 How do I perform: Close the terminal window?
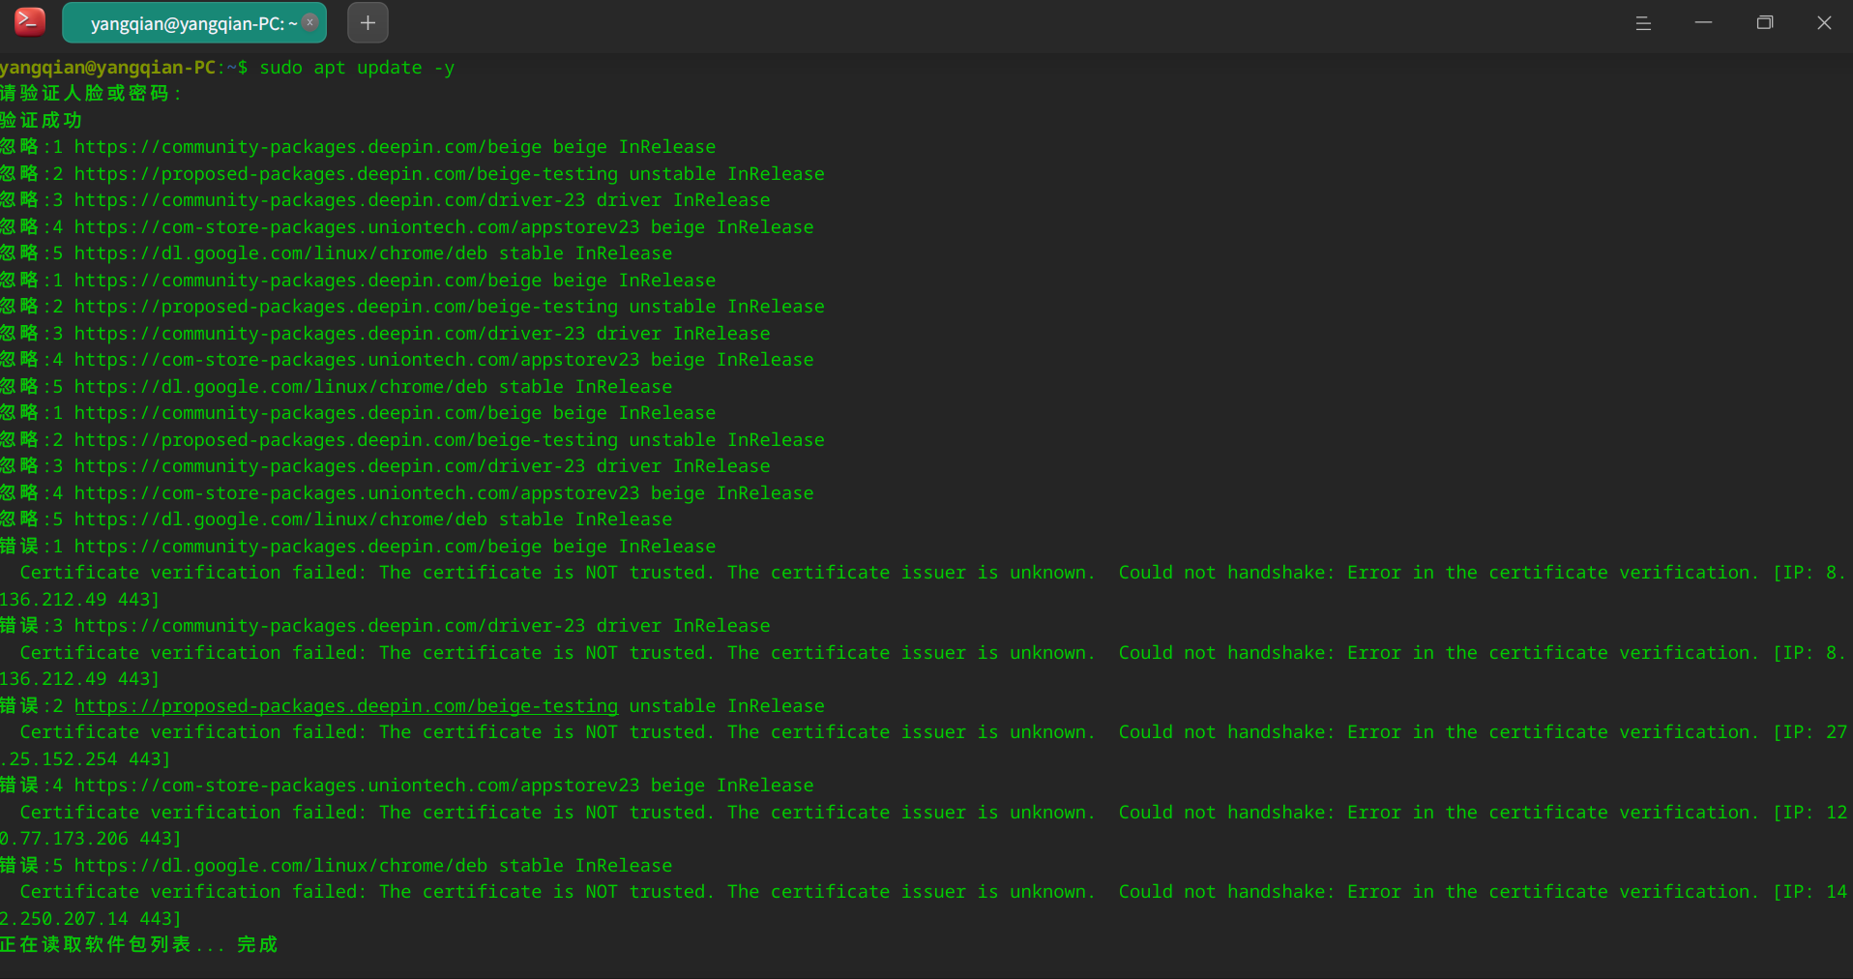[x=1824, y=22]
